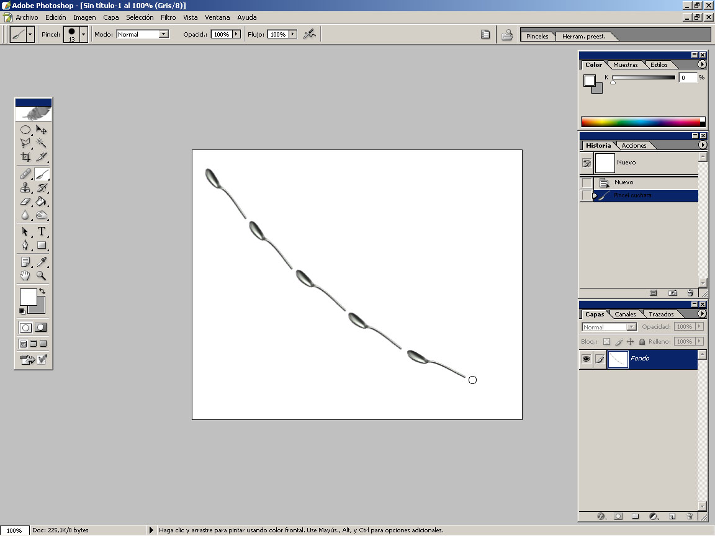Select the Path Selection tool

25,231
